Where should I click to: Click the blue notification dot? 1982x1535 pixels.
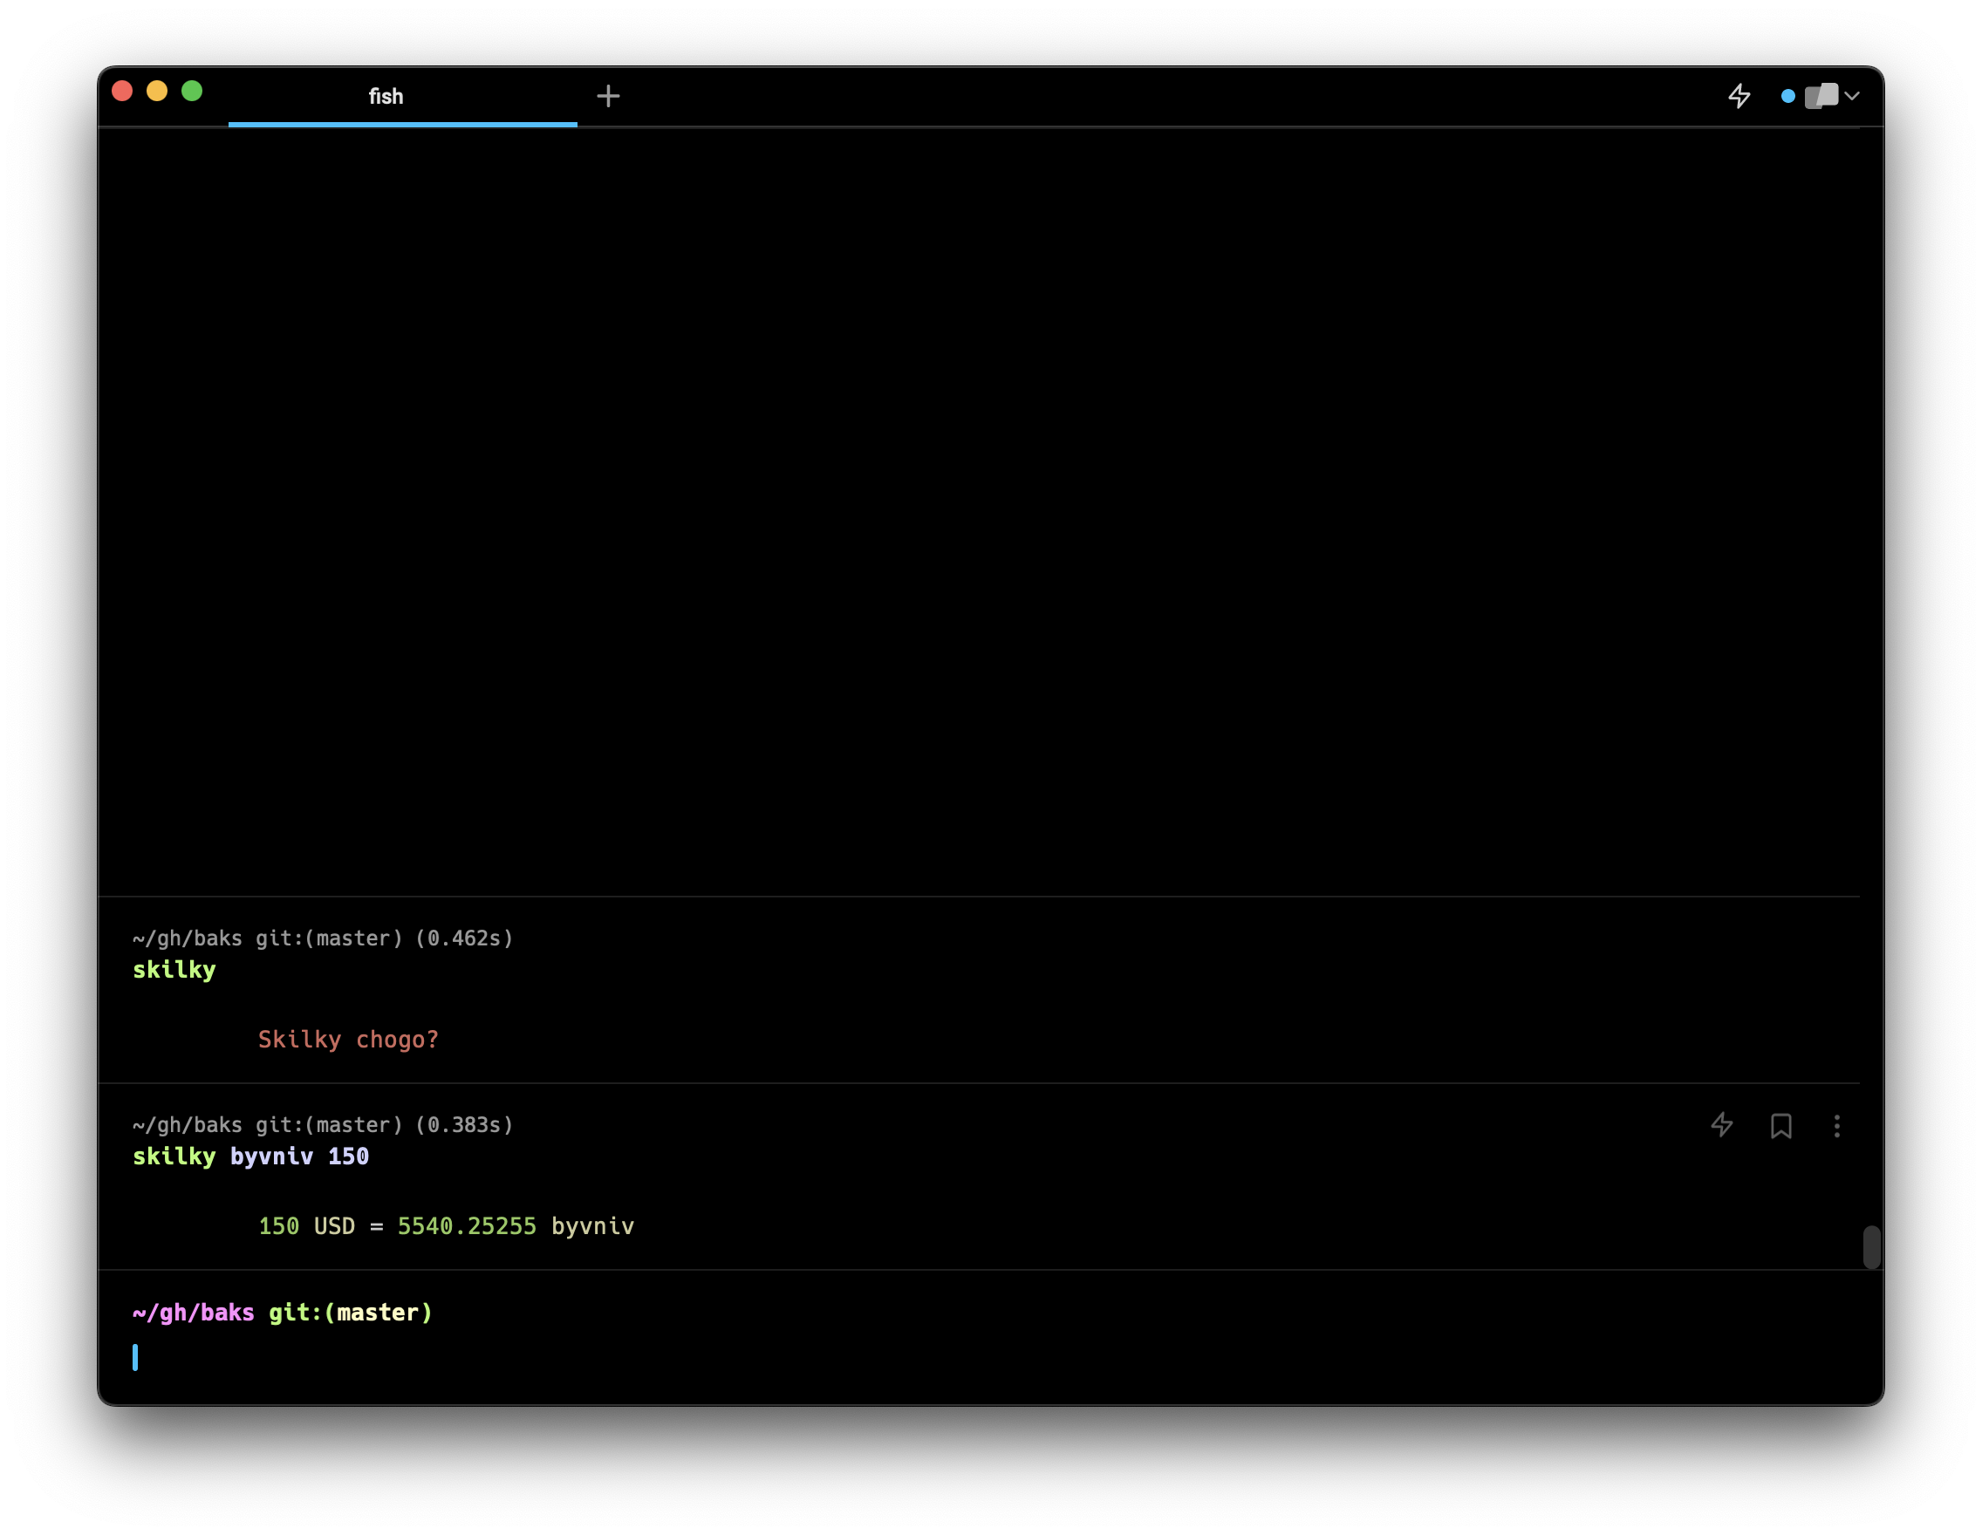coord(1787,96)
